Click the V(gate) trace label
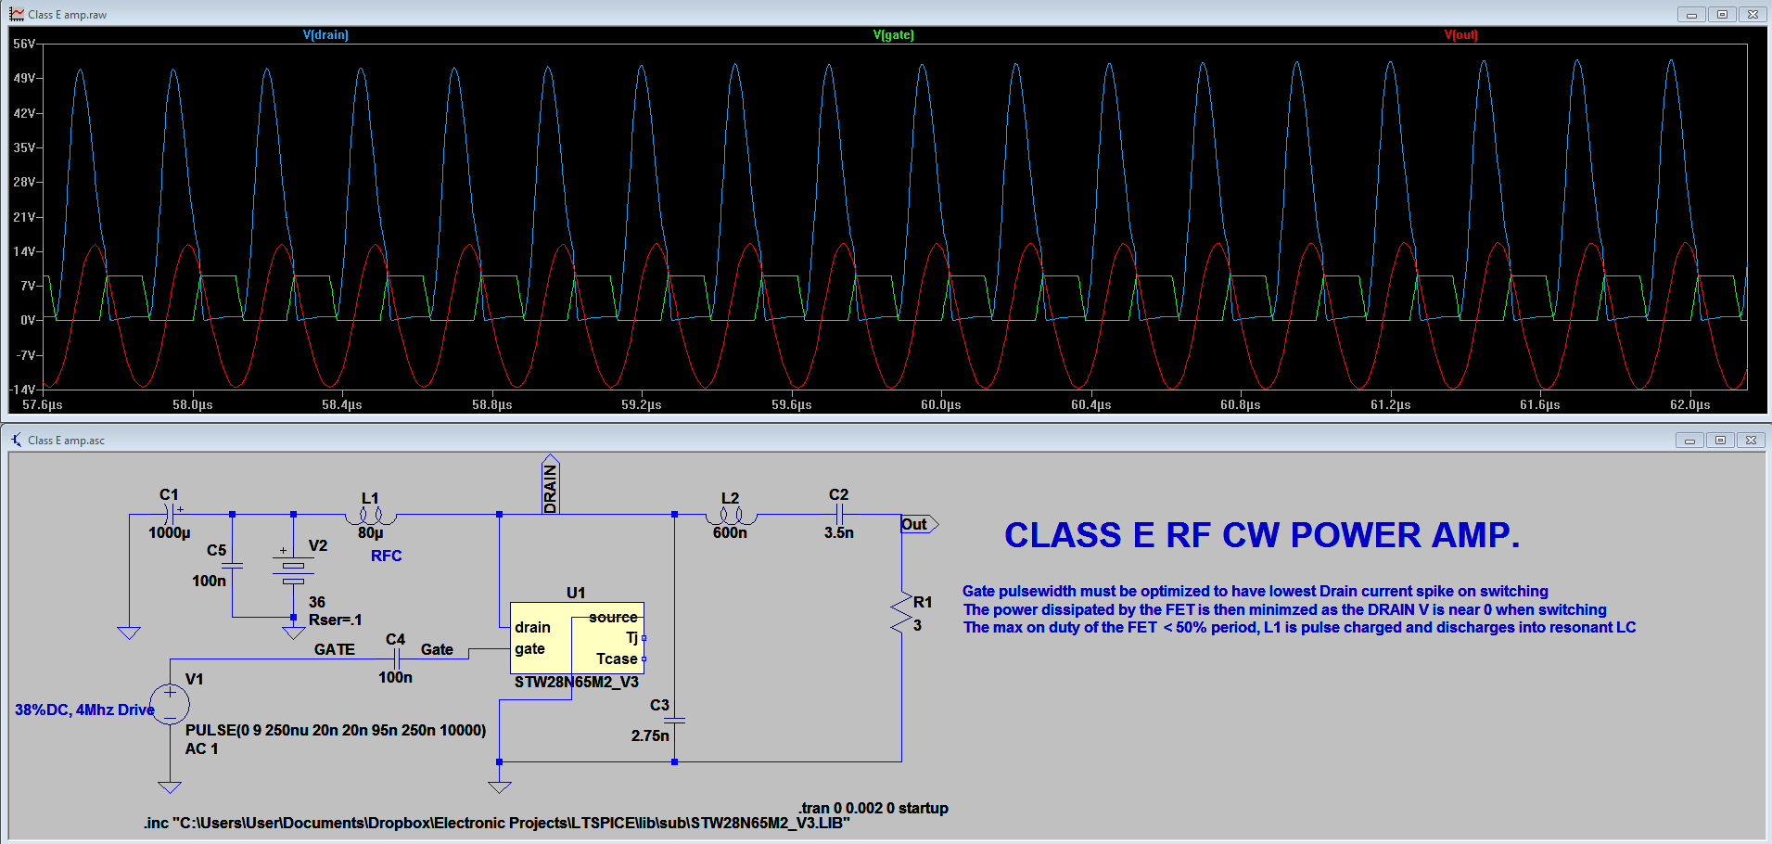Screen dimensions: 1772x844 (893, 34)
